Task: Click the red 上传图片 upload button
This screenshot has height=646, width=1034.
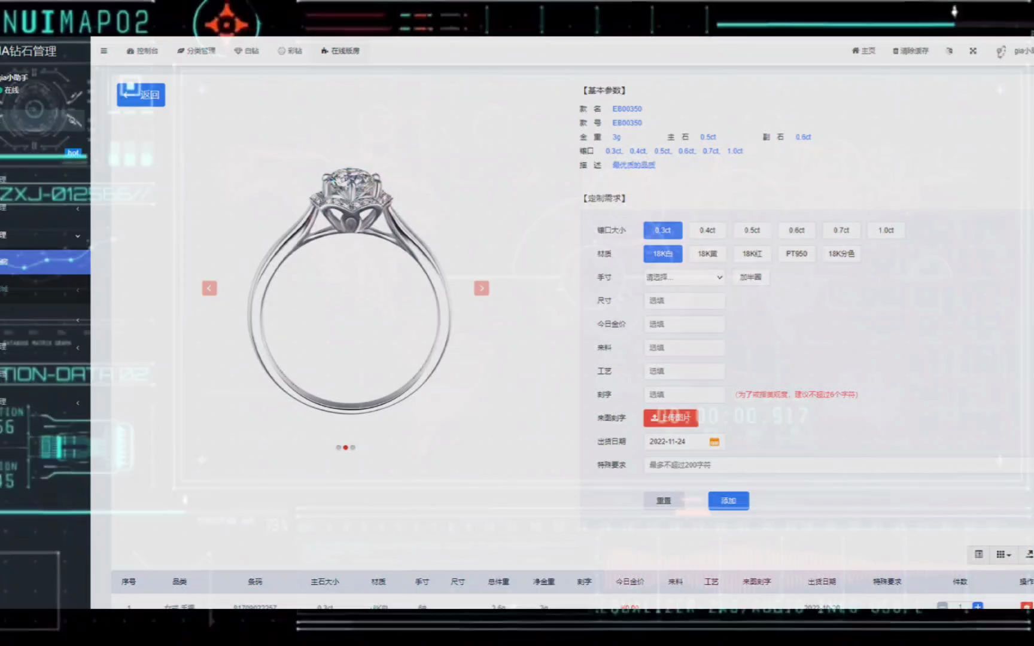Action: pos(671,418)
